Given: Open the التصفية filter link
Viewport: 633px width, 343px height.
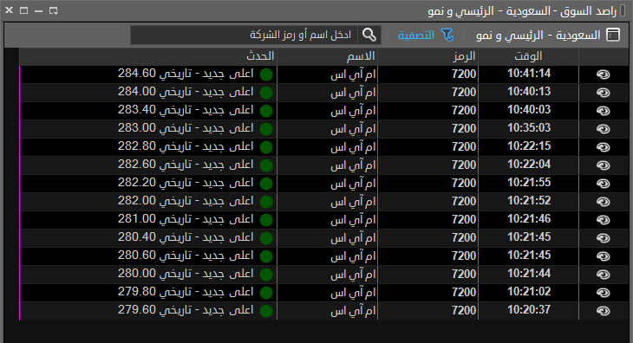Looking at the screenshot, I should point(416,35).
